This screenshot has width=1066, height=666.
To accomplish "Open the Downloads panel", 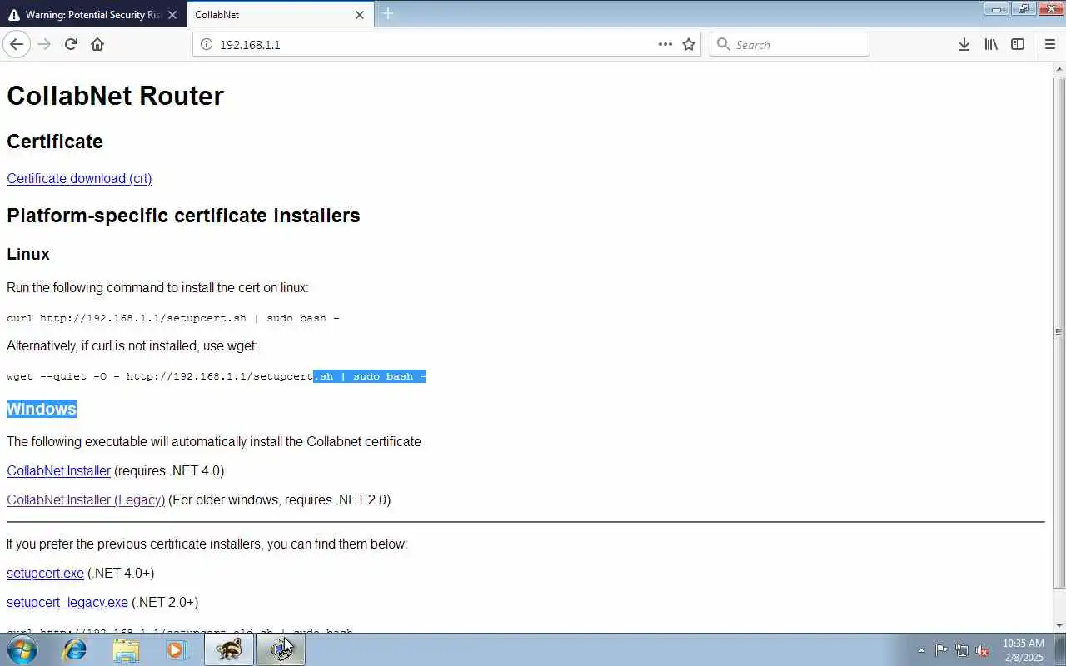I will click(964, 44).
